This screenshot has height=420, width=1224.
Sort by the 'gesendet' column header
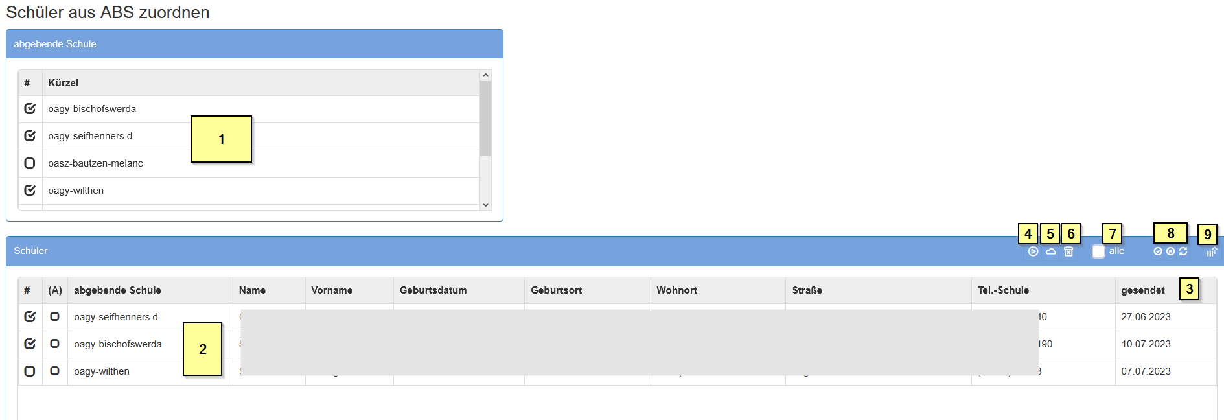tap(1142, 290)
